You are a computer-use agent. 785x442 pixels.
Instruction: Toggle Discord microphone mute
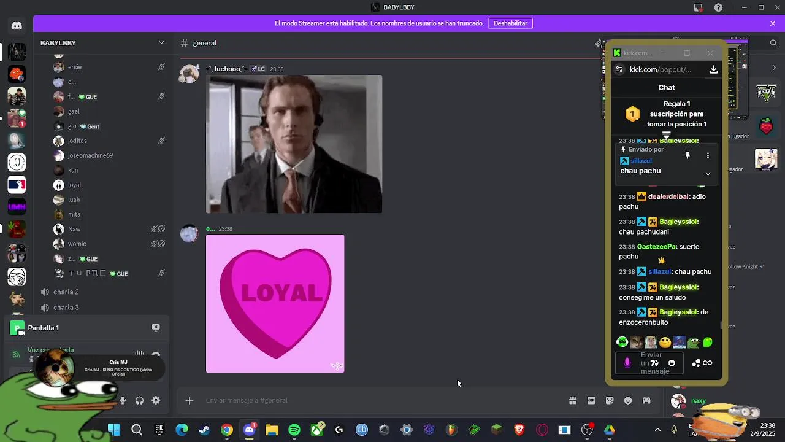click(x=123, y=400)
